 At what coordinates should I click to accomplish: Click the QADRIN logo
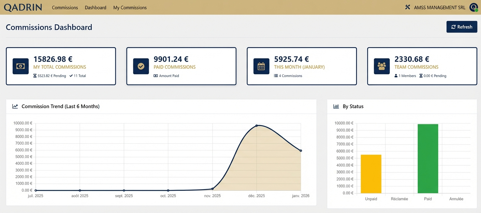[x=23, y=7]
